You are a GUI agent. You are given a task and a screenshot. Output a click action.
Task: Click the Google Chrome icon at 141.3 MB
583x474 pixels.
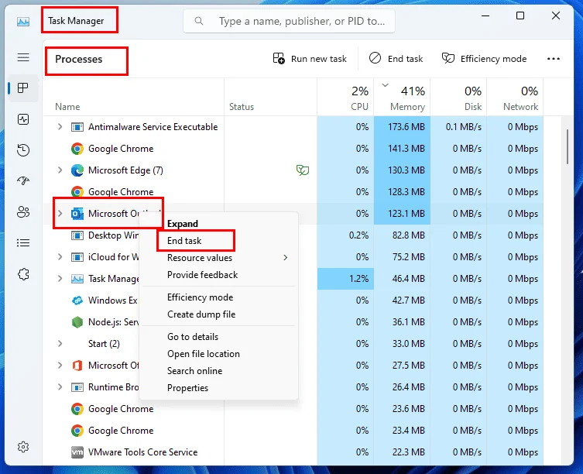(x=77, y=149)
